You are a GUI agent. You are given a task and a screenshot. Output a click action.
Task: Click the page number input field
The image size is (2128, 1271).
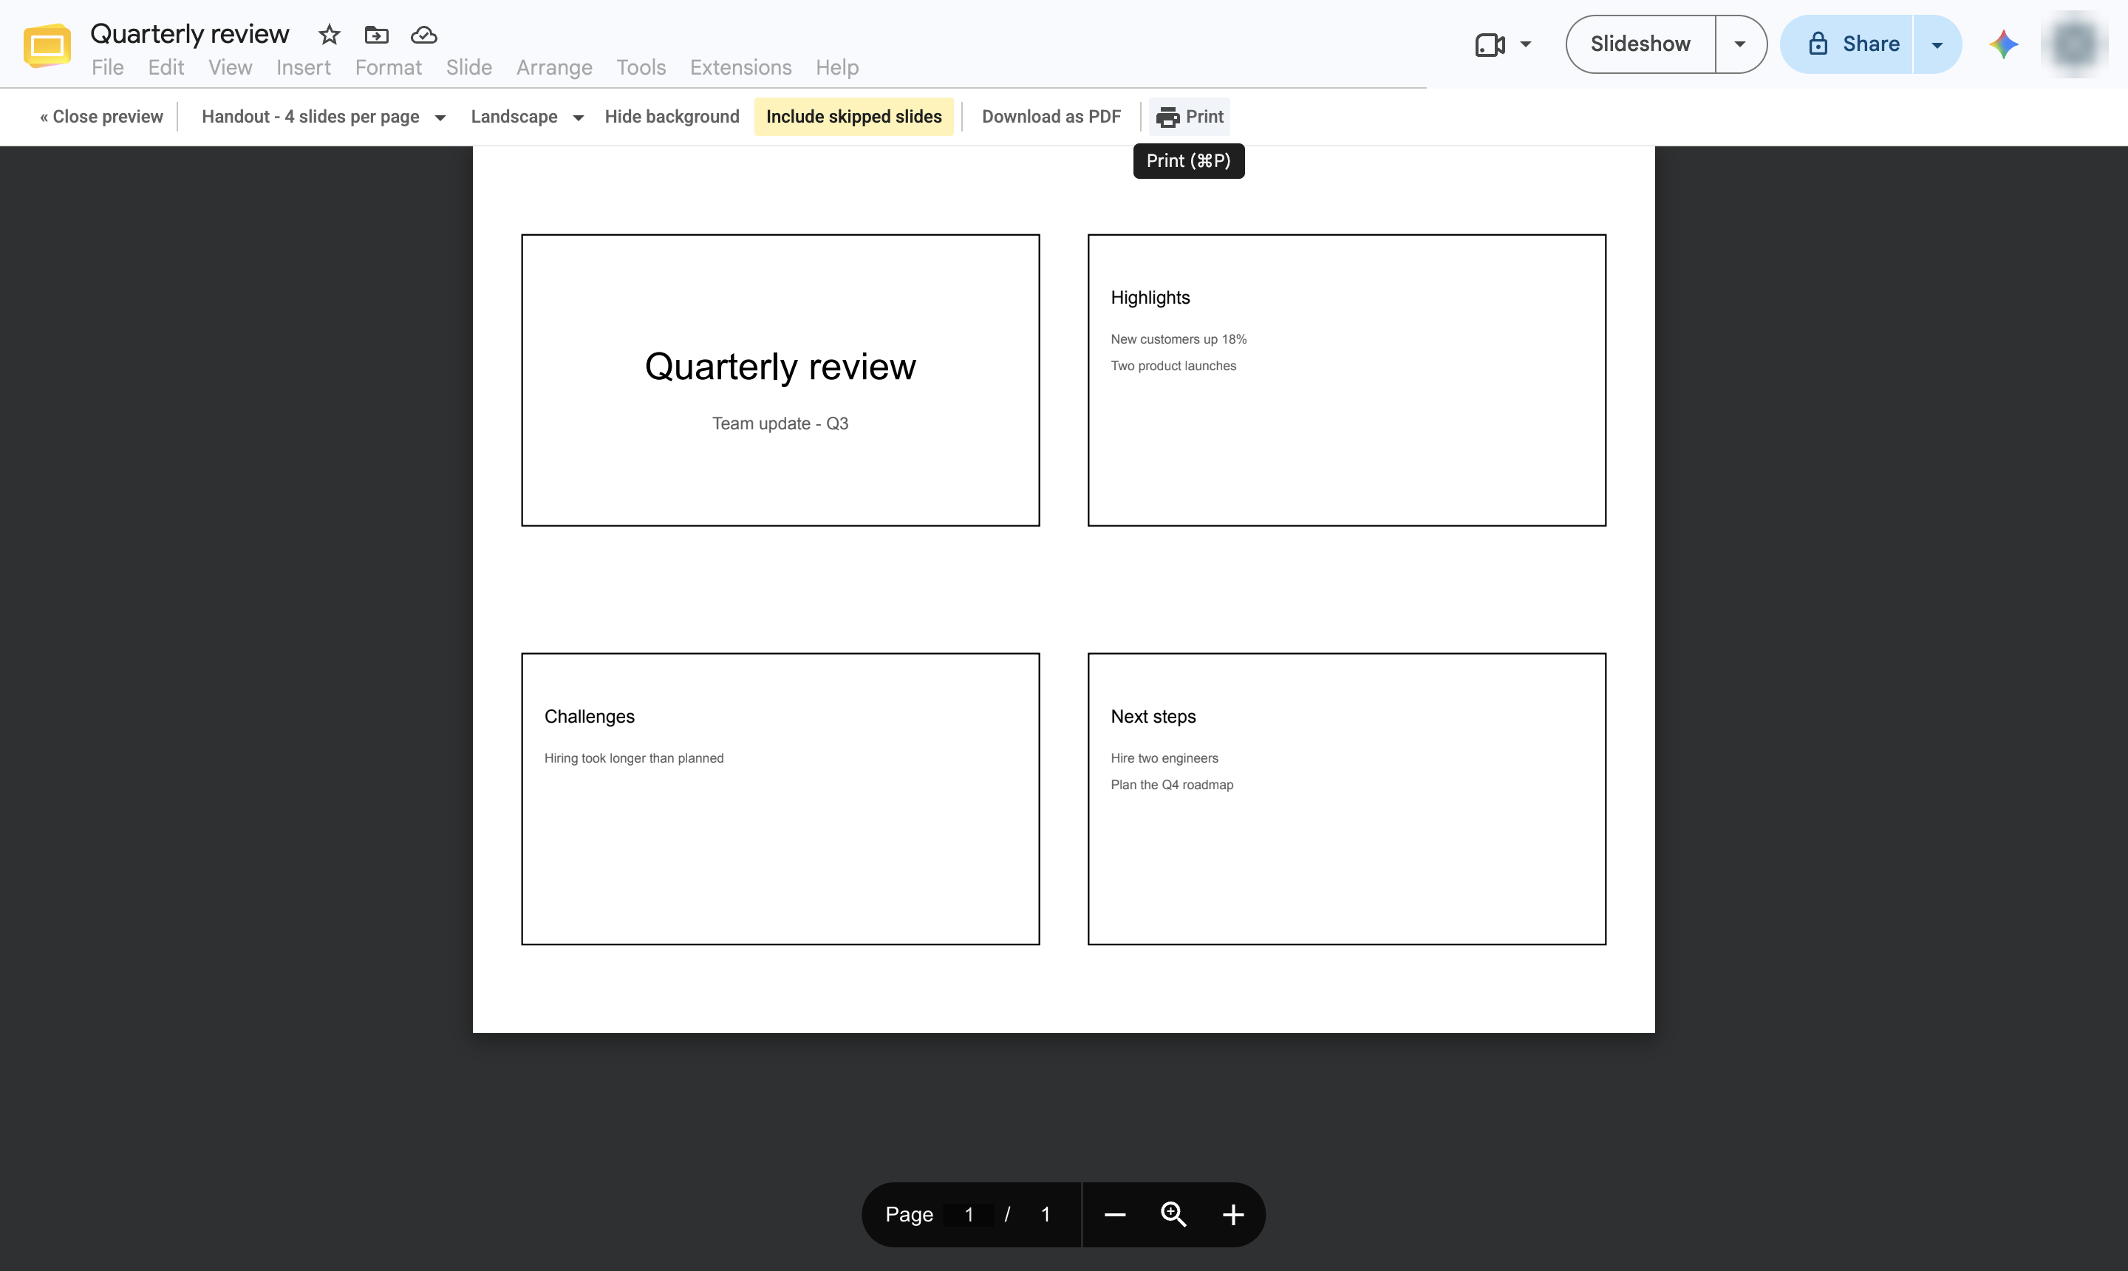click(969, 1215)
